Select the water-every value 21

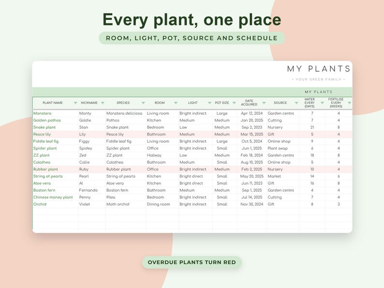(x=312, y=127)
